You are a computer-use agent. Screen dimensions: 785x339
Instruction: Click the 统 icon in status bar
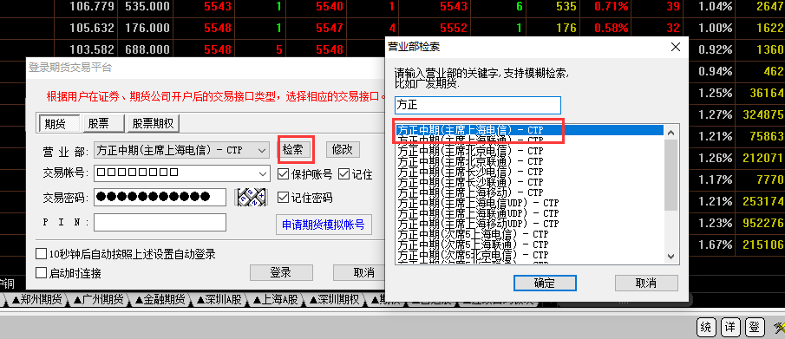(x=705, y=328)
